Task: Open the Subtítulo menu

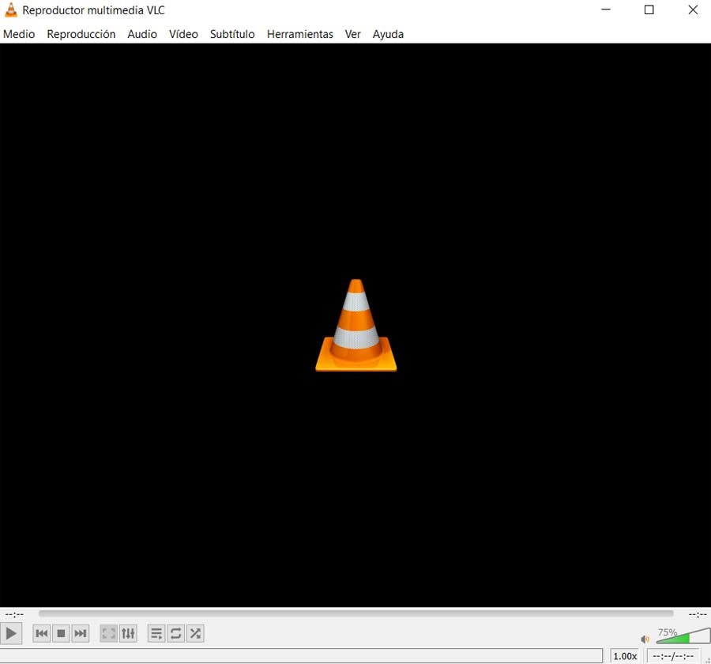Action: [232, 34]
